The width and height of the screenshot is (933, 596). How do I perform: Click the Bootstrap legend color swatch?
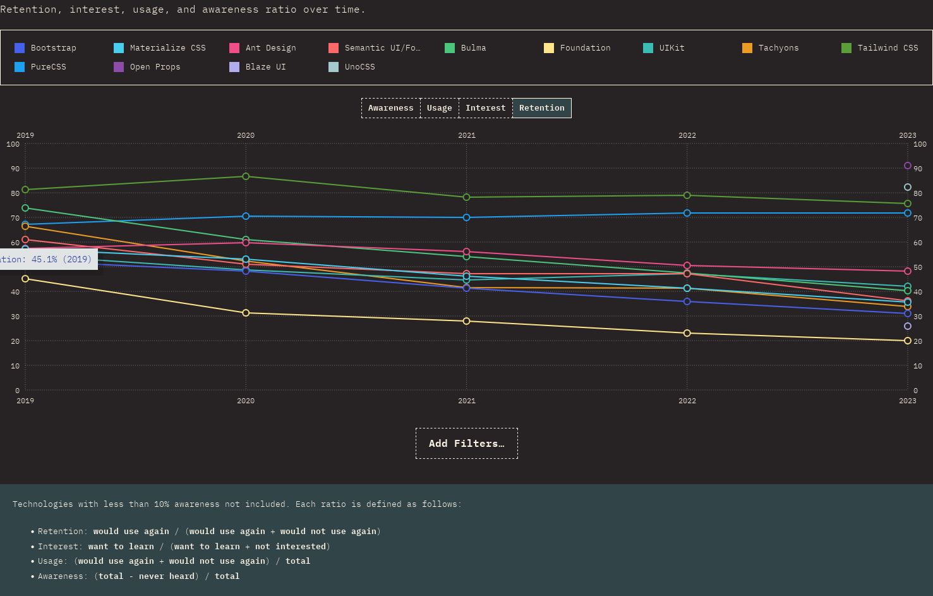click(x=20, y=48)
